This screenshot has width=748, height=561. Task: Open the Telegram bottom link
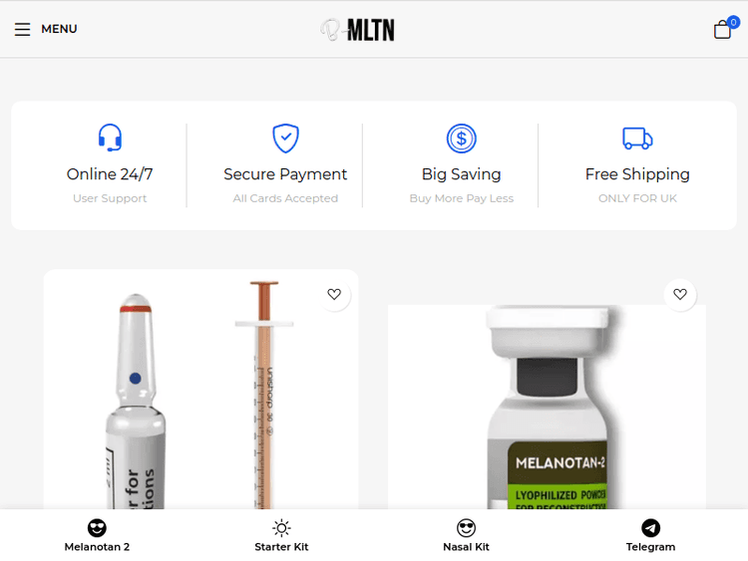click(x=650, y=535)
